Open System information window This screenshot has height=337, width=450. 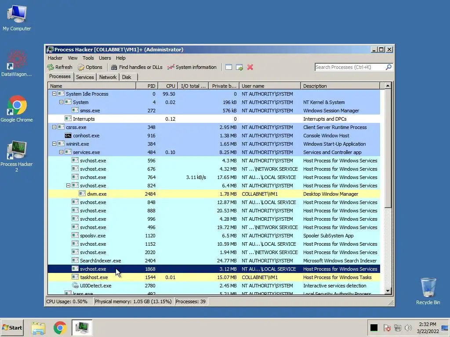coord(192,67)
